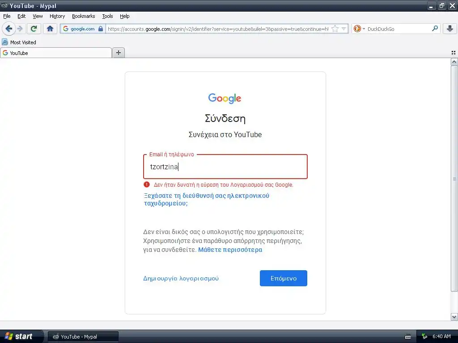The width and height of the screenshot is (458, 343).
Task: Close the Mypal browser window
Action: coord(452,6)
